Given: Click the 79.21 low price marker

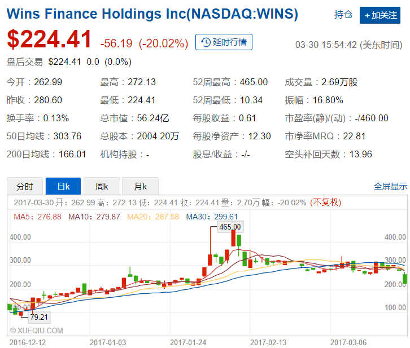Looking at the screenshot, I should click(x=39, y=317).
